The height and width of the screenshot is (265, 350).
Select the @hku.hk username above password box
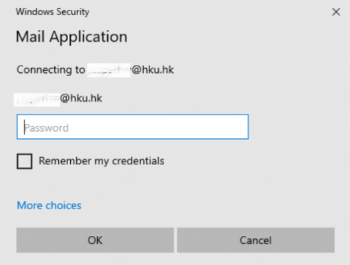point(58,99)
